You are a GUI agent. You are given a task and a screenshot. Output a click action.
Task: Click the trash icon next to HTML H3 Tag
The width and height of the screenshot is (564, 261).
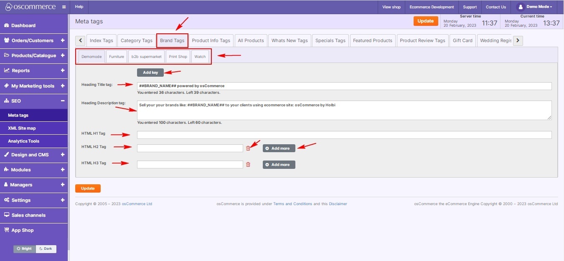[x=248, y=165]
